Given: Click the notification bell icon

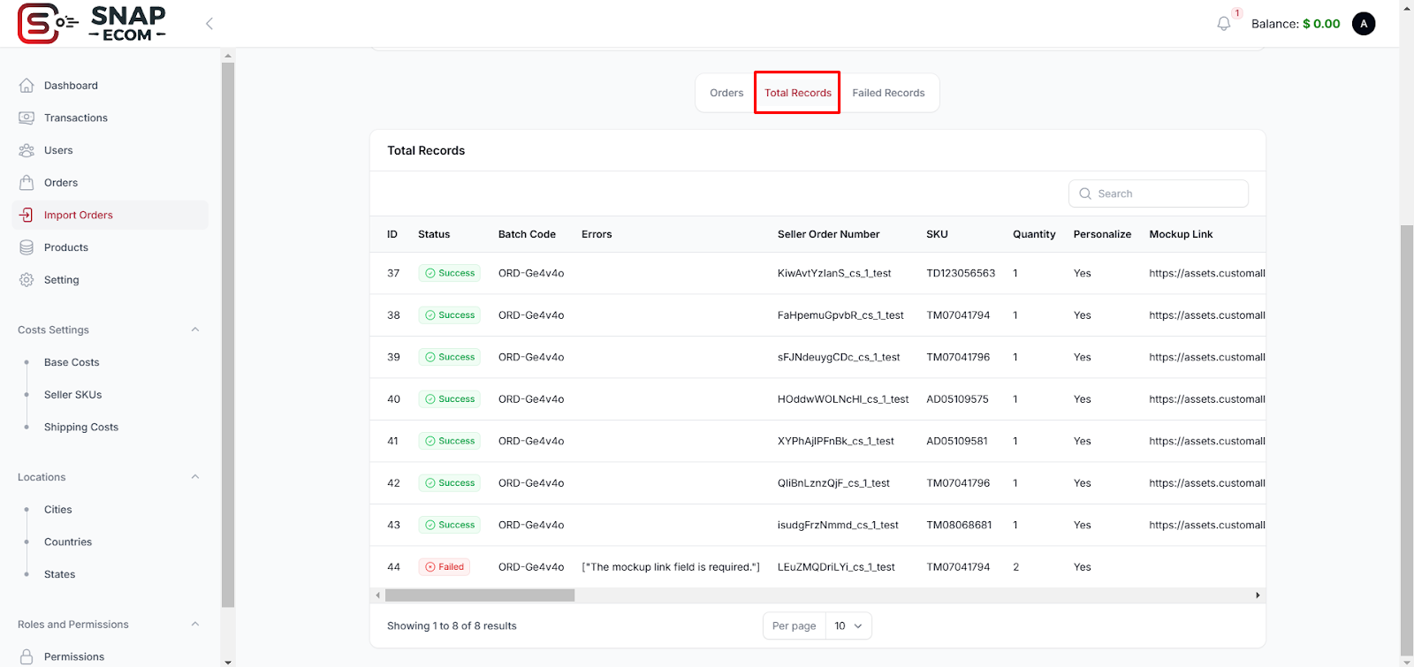Looking at the screenshot, I should tap(1223, 24).
